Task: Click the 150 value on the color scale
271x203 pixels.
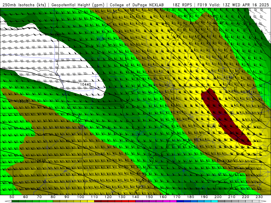Action: pyautogui.click(x=149, y=197)
